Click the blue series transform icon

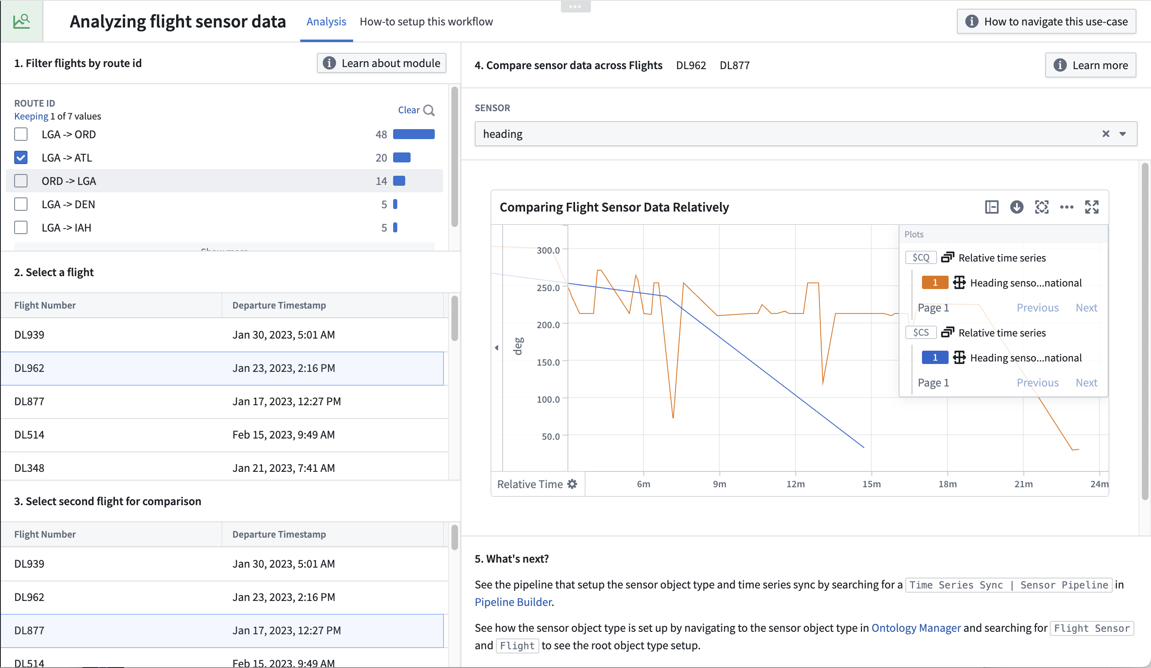(x=959, y=357)
